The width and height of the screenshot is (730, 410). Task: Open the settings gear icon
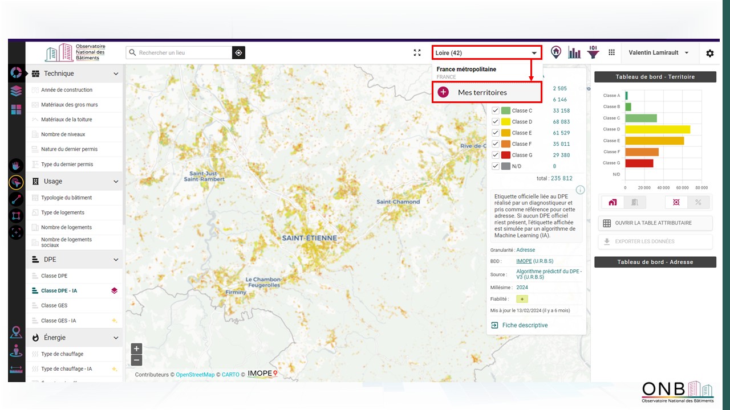(709, 53)
